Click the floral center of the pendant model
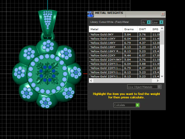Viewport: 185px width, 139px height. 47,73
